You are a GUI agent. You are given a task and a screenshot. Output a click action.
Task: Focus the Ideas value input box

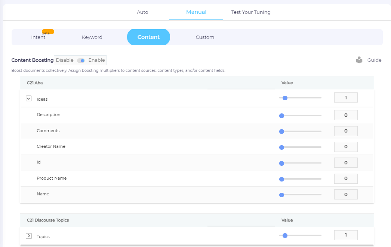(346, 98)
